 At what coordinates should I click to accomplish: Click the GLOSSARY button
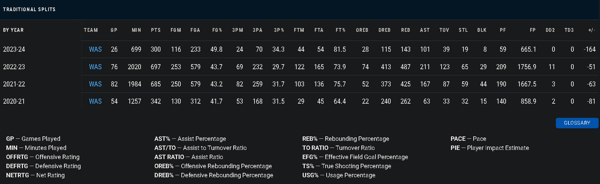point(577,123)
